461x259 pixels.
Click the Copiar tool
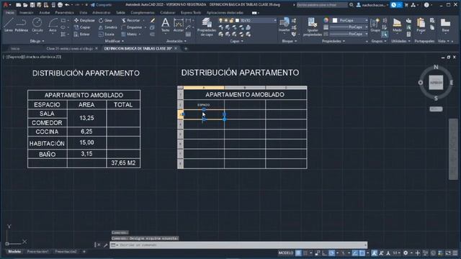tap(82, 27)
